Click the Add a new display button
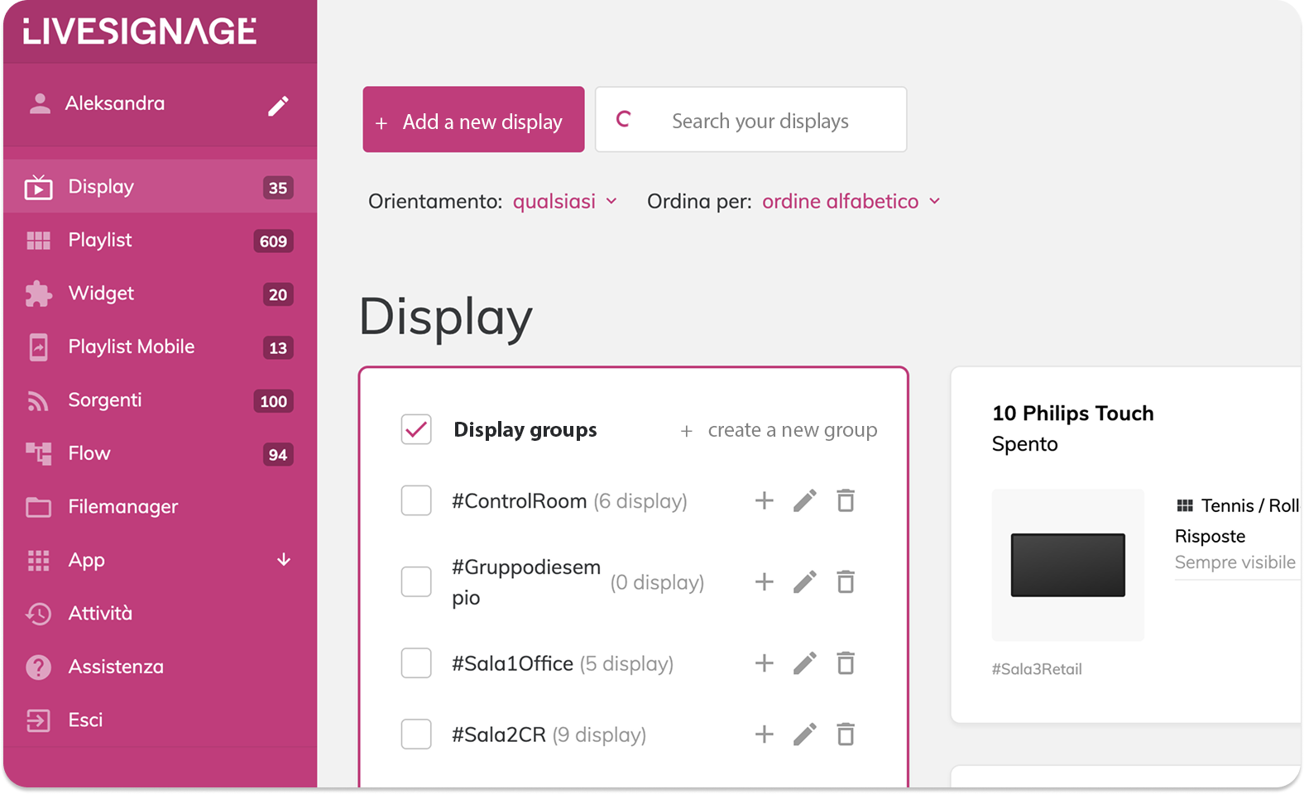Screen dimensions: 1304x794 coord(473,119)
